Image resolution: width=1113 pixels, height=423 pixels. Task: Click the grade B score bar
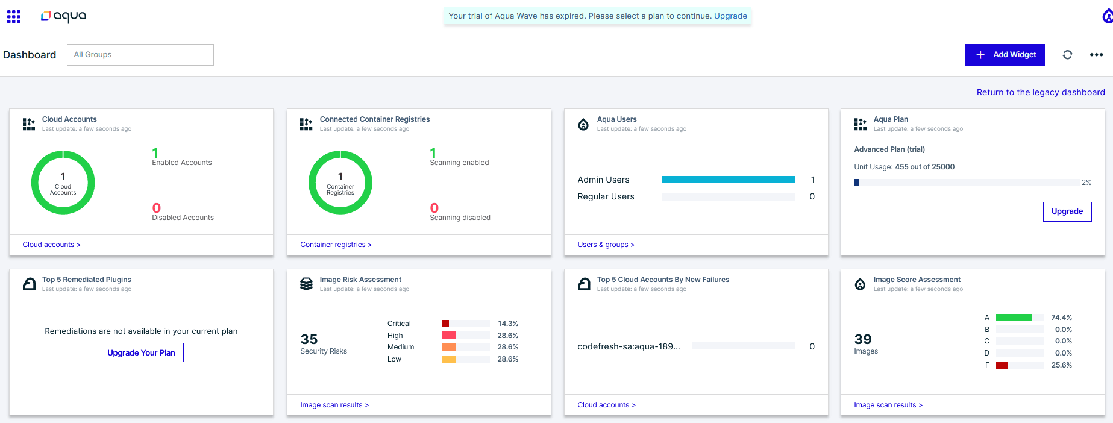click(x=1020, y=330)
